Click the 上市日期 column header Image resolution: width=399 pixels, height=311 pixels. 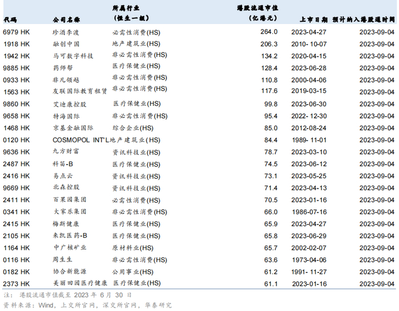click(x=313, y=20)
